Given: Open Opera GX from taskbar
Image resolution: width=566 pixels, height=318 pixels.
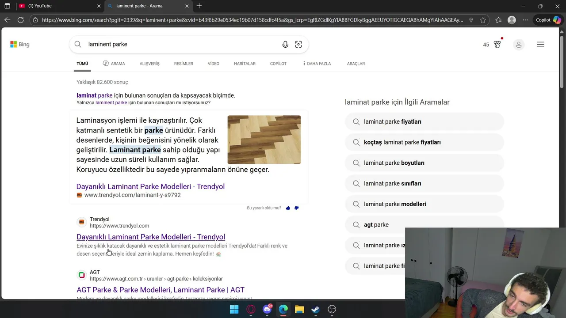Looking at the screenshot, I should point(251,309).
